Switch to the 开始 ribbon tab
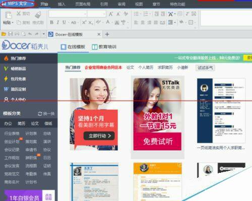Viewport: 252px width, 201px height. [44, 4]
